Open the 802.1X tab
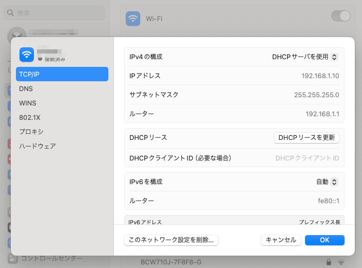The image size is (362, 268). [62, 117]
